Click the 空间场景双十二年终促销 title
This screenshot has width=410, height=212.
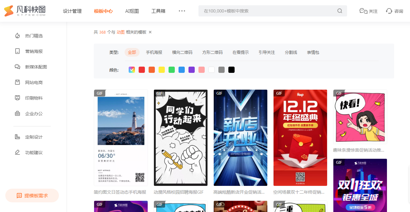pos(299,192)
